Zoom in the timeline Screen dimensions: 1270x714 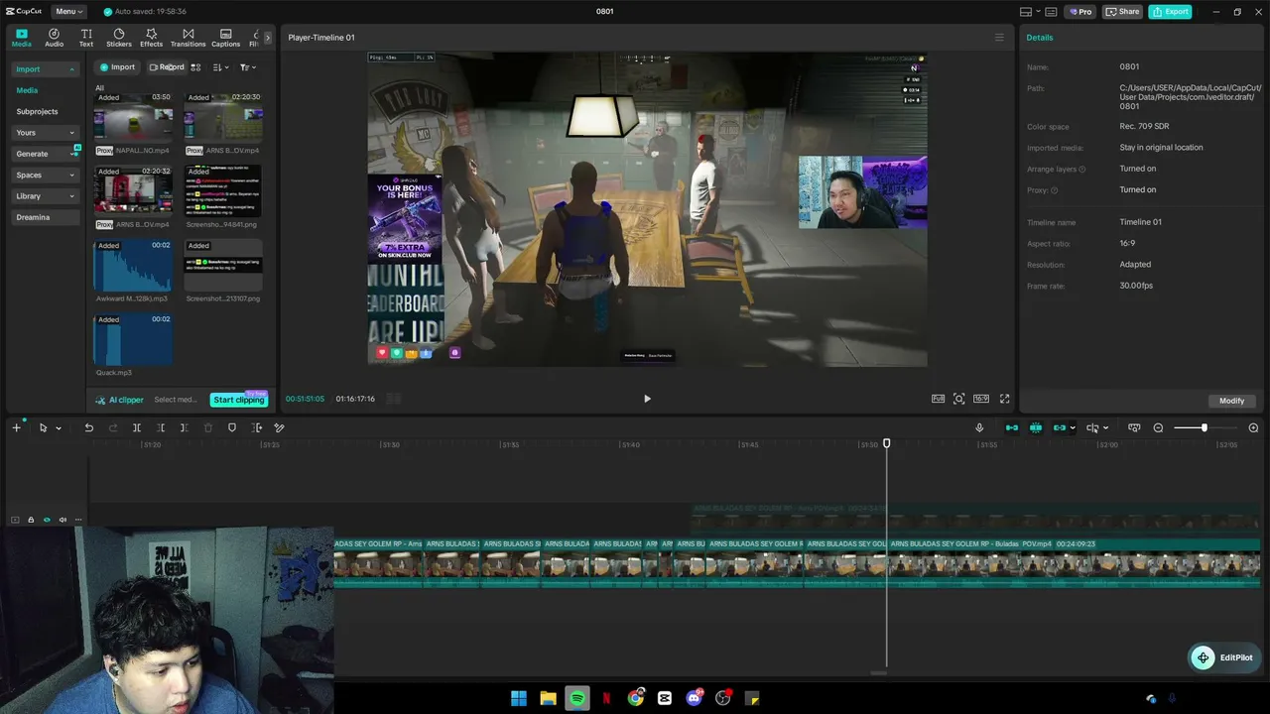click(x=1253, y=427)
